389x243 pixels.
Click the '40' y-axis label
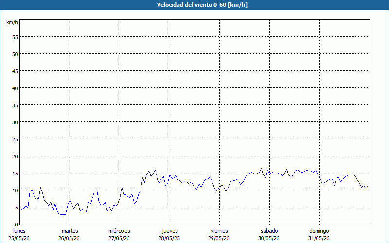[15, 88]
